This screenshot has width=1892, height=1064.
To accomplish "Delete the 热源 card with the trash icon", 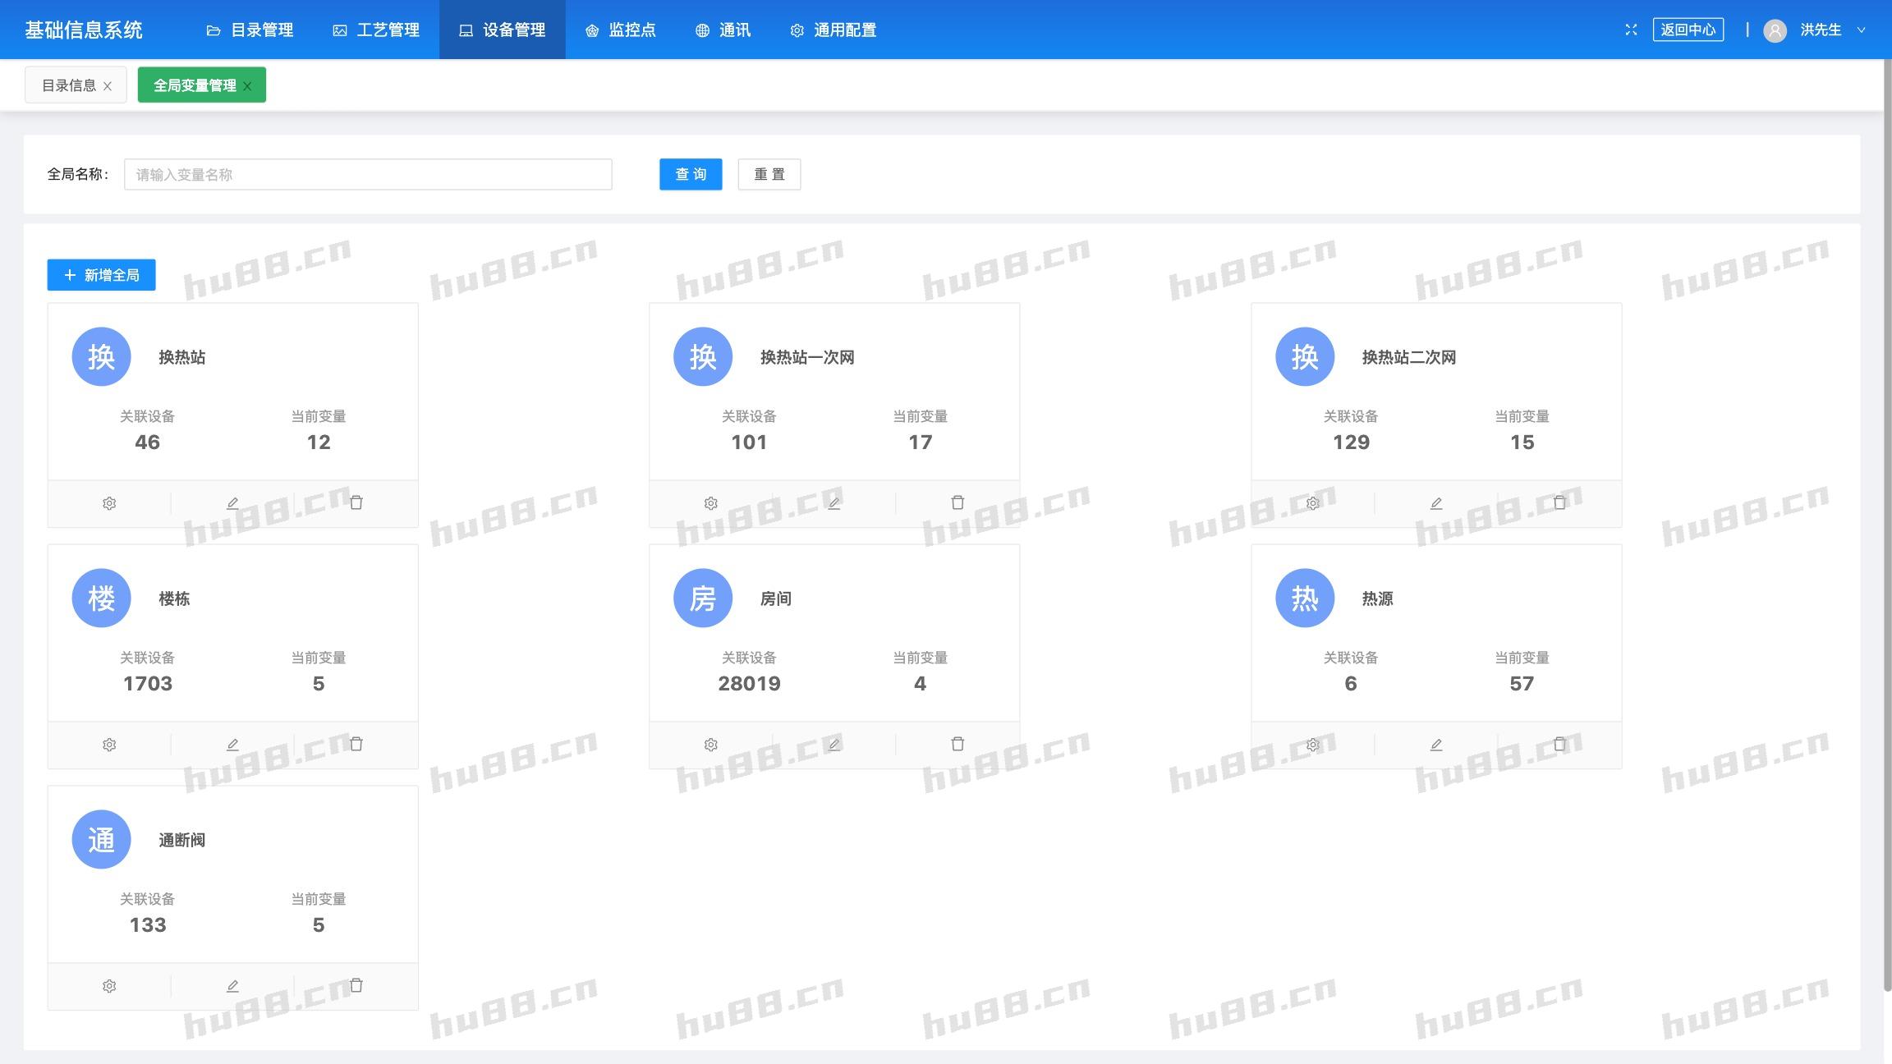I will pos(1559,744).
